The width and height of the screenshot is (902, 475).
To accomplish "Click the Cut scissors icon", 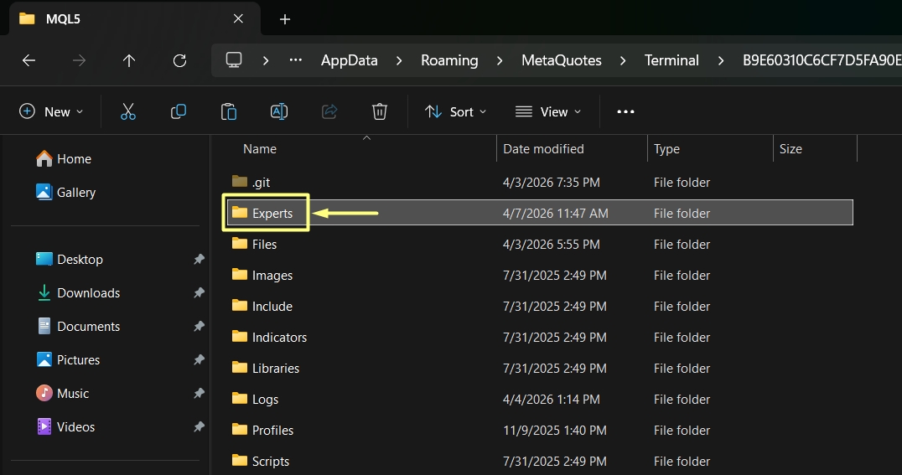I will click(x=128, y=111).
